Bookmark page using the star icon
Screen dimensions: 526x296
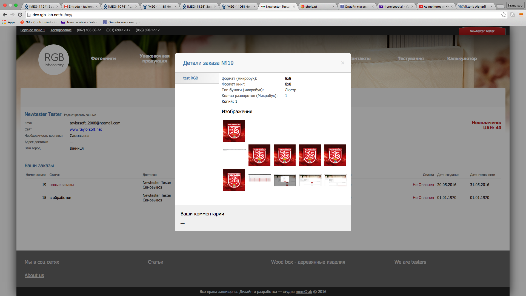tap(504, 15)
